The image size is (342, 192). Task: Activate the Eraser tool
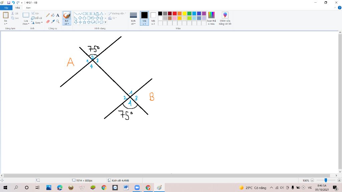(x=48, y=21)
